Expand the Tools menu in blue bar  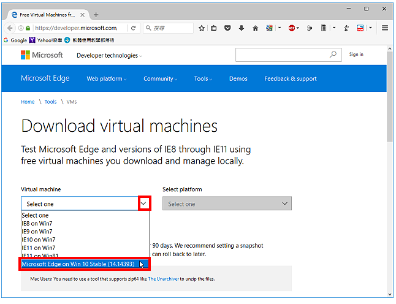point(203,79)
